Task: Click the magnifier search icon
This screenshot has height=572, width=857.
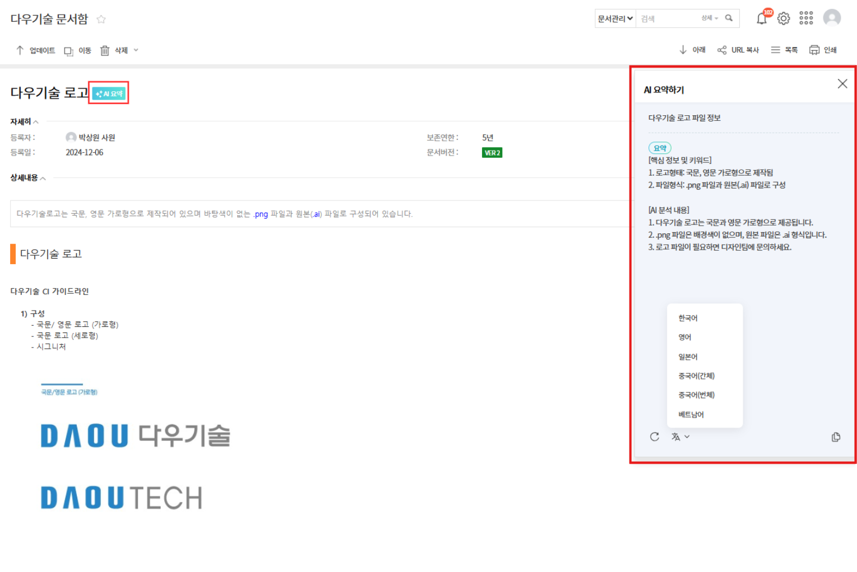Action: coord(729,18)
